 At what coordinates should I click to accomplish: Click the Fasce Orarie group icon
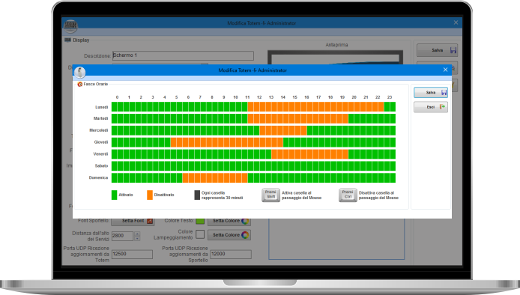click(x=80, y=85)
